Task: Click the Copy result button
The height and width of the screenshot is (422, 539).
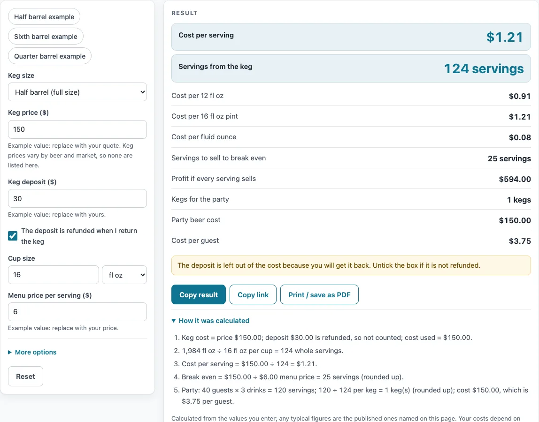Action: [x=199, y=294]
